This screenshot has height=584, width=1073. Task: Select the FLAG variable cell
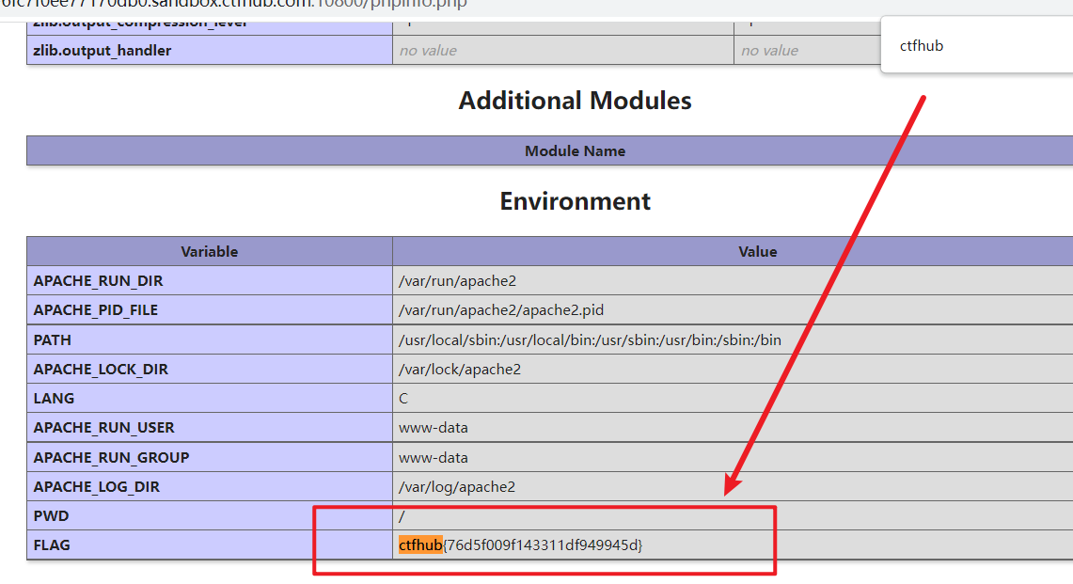[x=210, y=545]
